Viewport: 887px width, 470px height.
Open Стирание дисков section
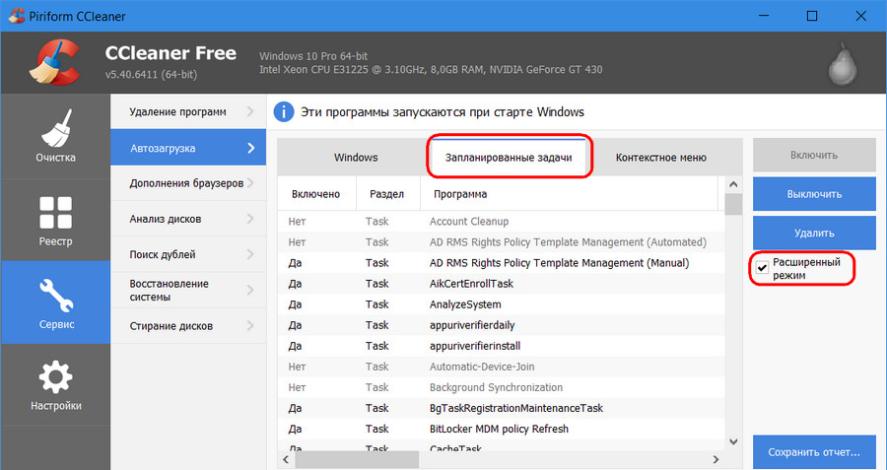click(188, 326)
